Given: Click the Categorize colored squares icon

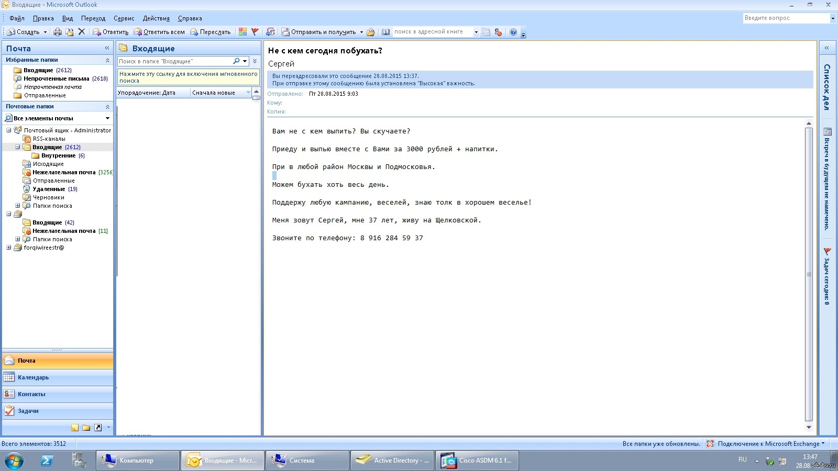Looking at the screenshot, I should (x=242, y=32).
